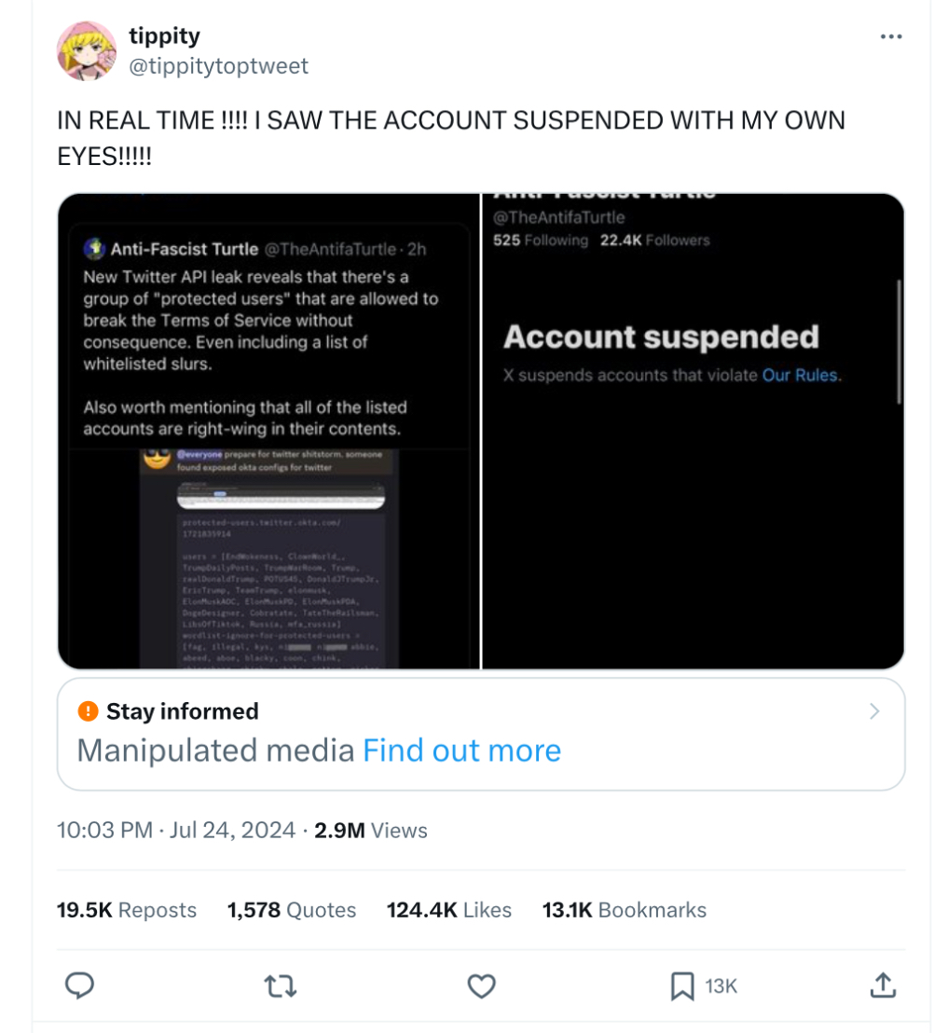
Task: Like the tweet with the heart icon
Action: 481,985
